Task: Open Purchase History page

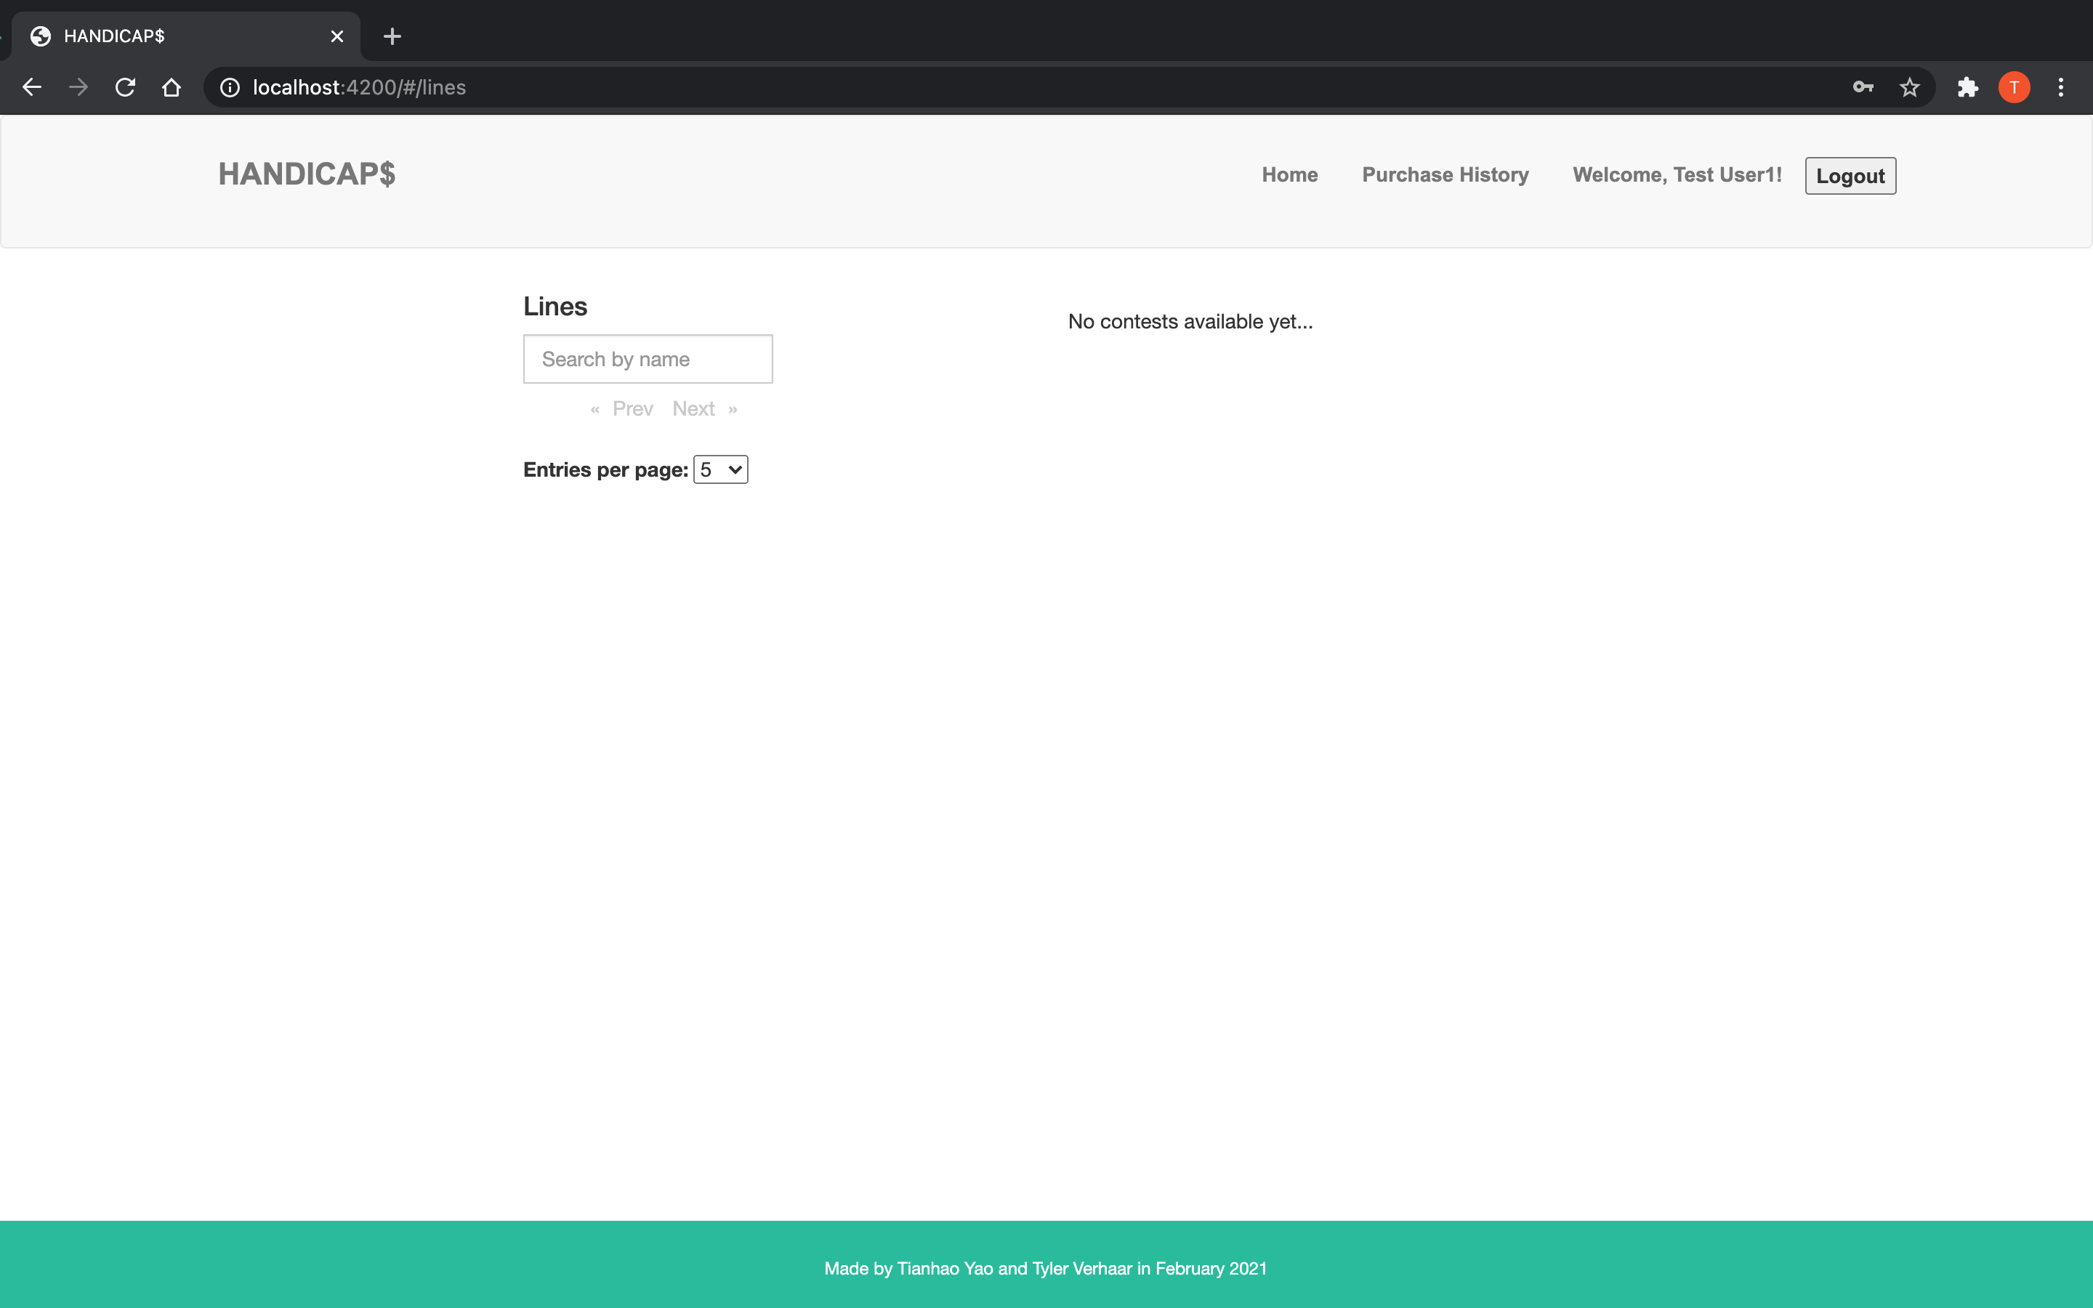Action: pyautogui.click(x=1445, y=174)
